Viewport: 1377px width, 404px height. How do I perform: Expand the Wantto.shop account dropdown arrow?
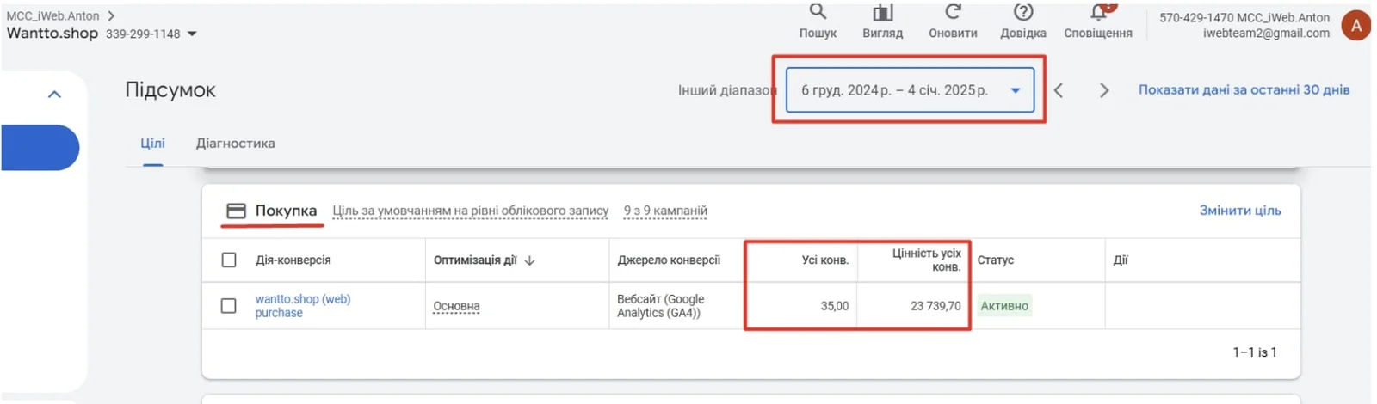tap(192, 34)
